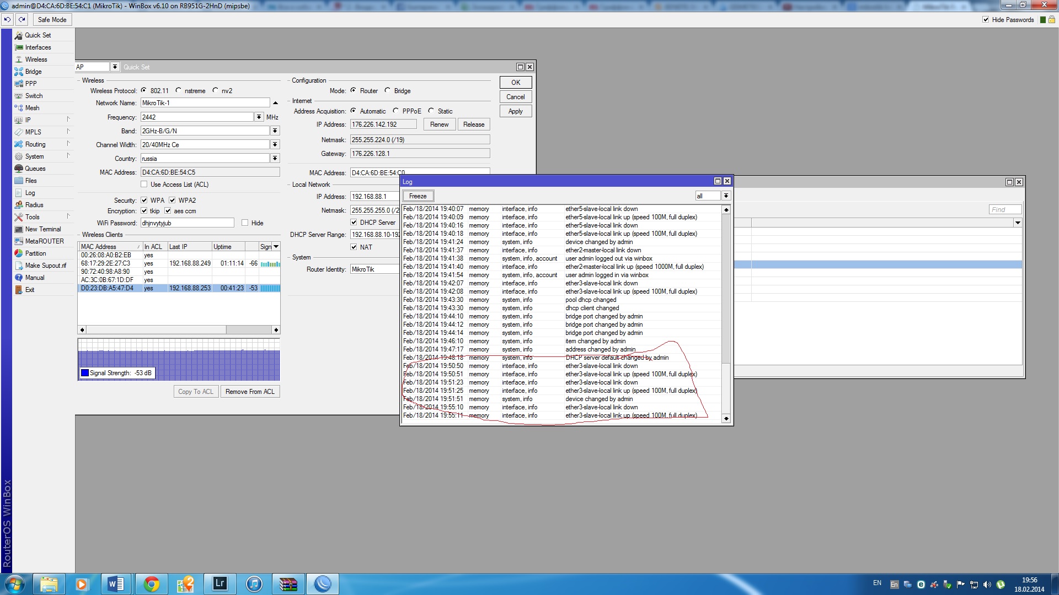Select PPPoE address acquisition
The width and height of the screenshot is (1059, 595).
coord(396,111)
